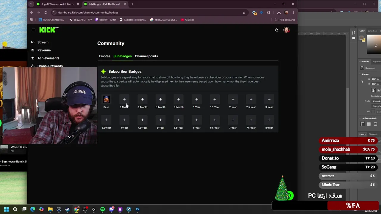Open Revenue in Kick sidebar

point(44,50)
